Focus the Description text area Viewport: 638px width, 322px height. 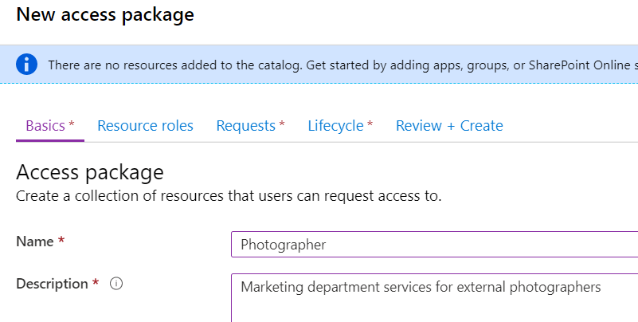[434, 296]
